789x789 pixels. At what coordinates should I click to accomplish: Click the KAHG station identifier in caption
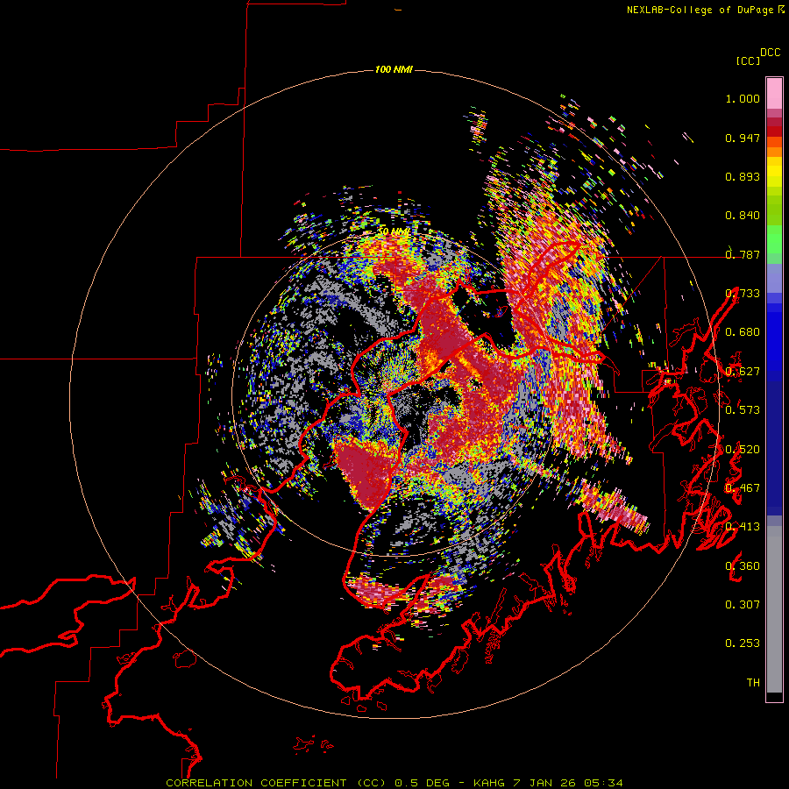(x=489, y=783)
